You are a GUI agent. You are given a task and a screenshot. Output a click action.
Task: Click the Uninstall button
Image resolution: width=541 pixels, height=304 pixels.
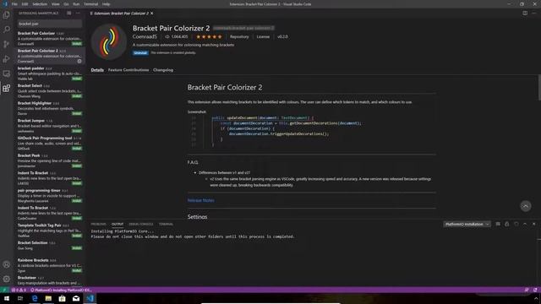[140, 52]
